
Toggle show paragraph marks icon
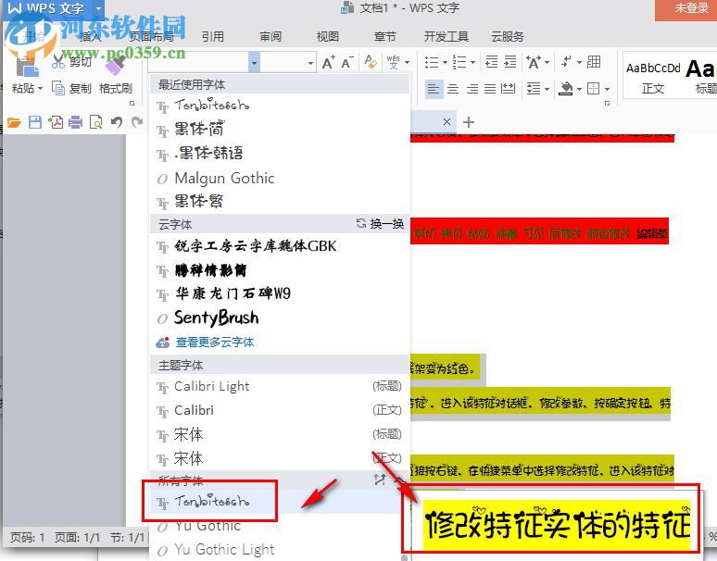[567, 61]
